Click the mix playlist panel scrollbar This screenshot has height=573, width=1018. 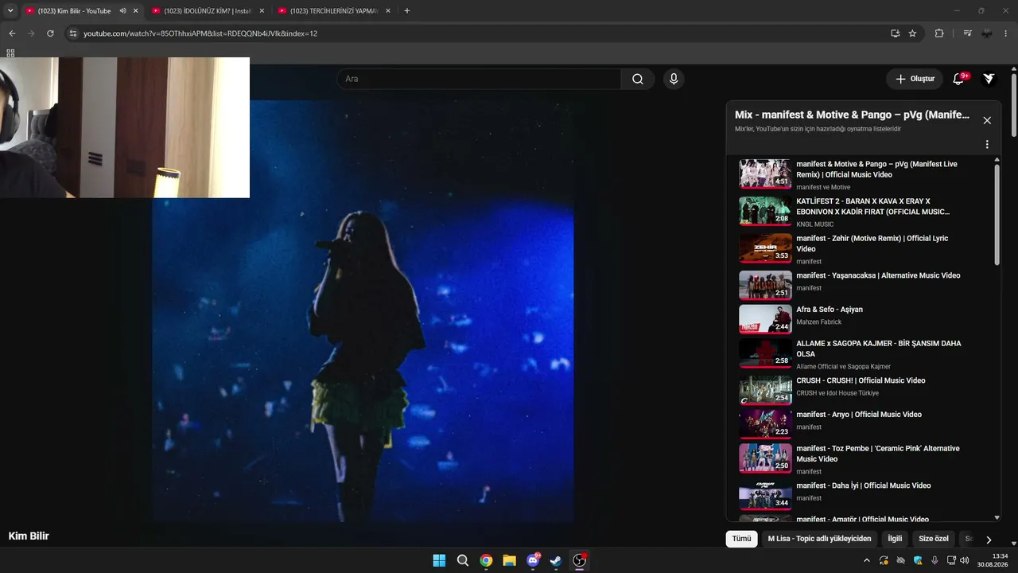point(997,213)
